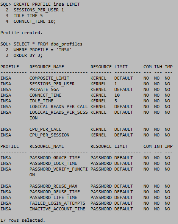Select the PASSWORD_LIFE_TIME resource name
Viewport: 178px width, 224px height.
pos(53,197)
